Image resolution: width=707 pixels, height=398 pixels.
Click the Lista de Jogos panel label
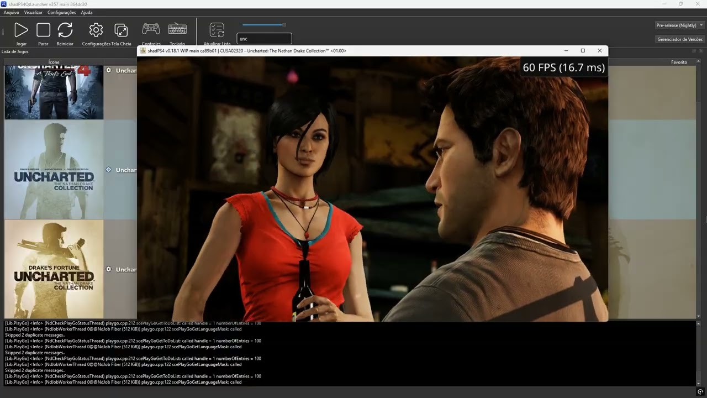tap(15, 51)
